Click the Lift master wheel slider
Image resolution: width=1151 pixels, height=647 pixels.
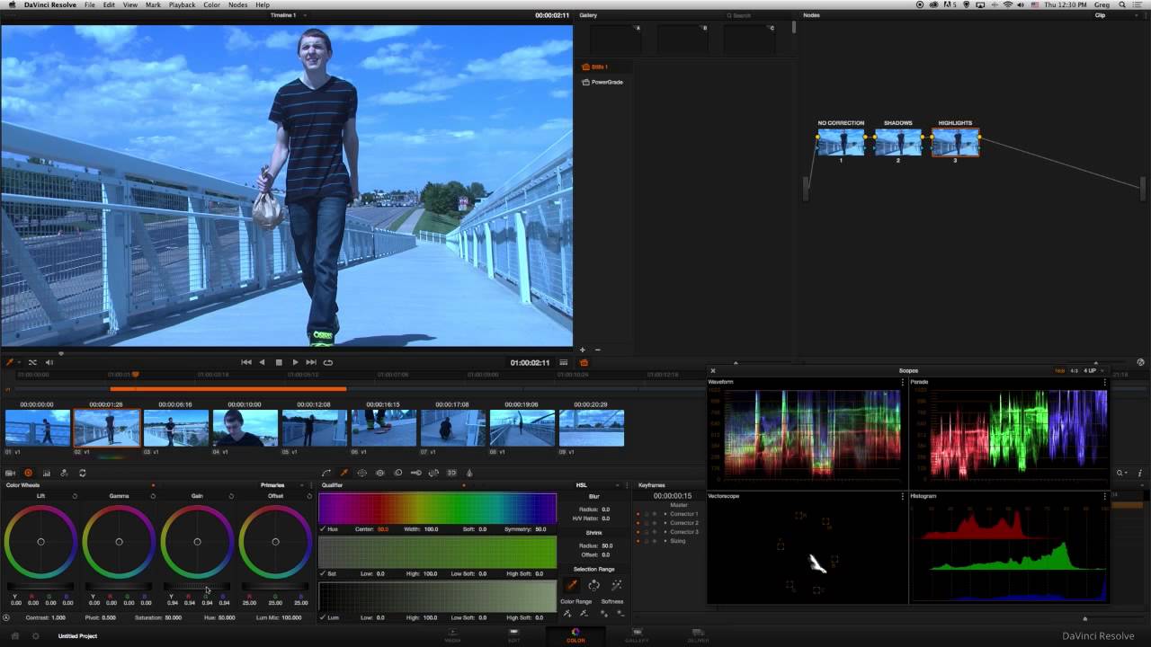point(40,587)
